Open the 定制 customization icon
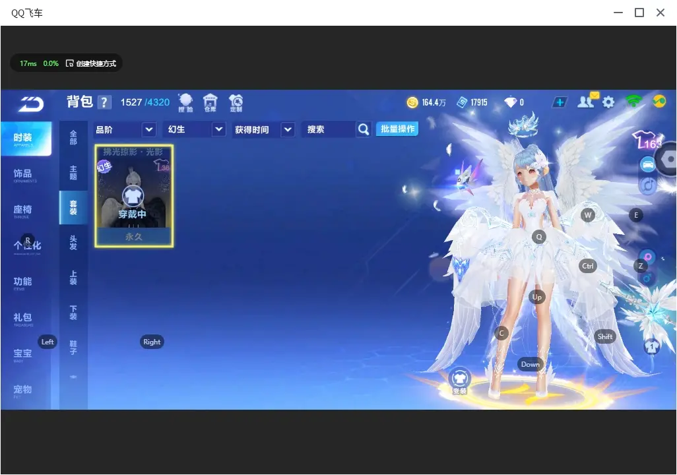The width and height of the screenshot is (677, 475). coord(236,103)
